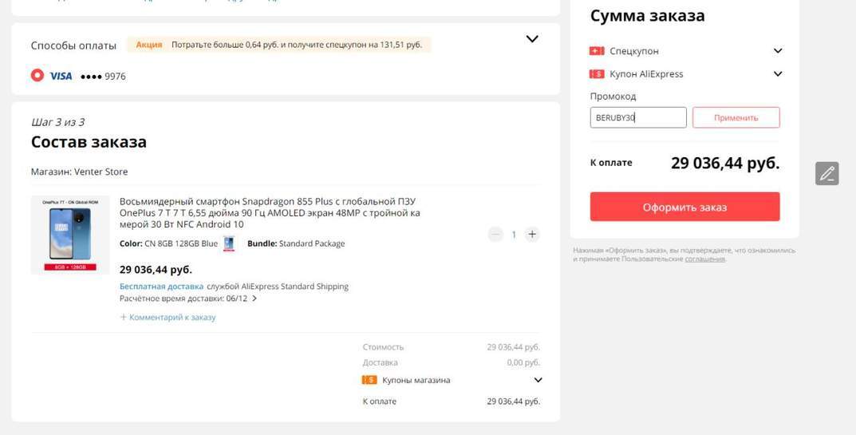Increase quantity with the plus button

coord(532,234)
